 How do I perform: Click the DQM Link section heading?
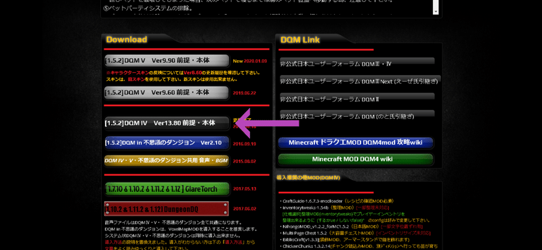coord(300,40)
